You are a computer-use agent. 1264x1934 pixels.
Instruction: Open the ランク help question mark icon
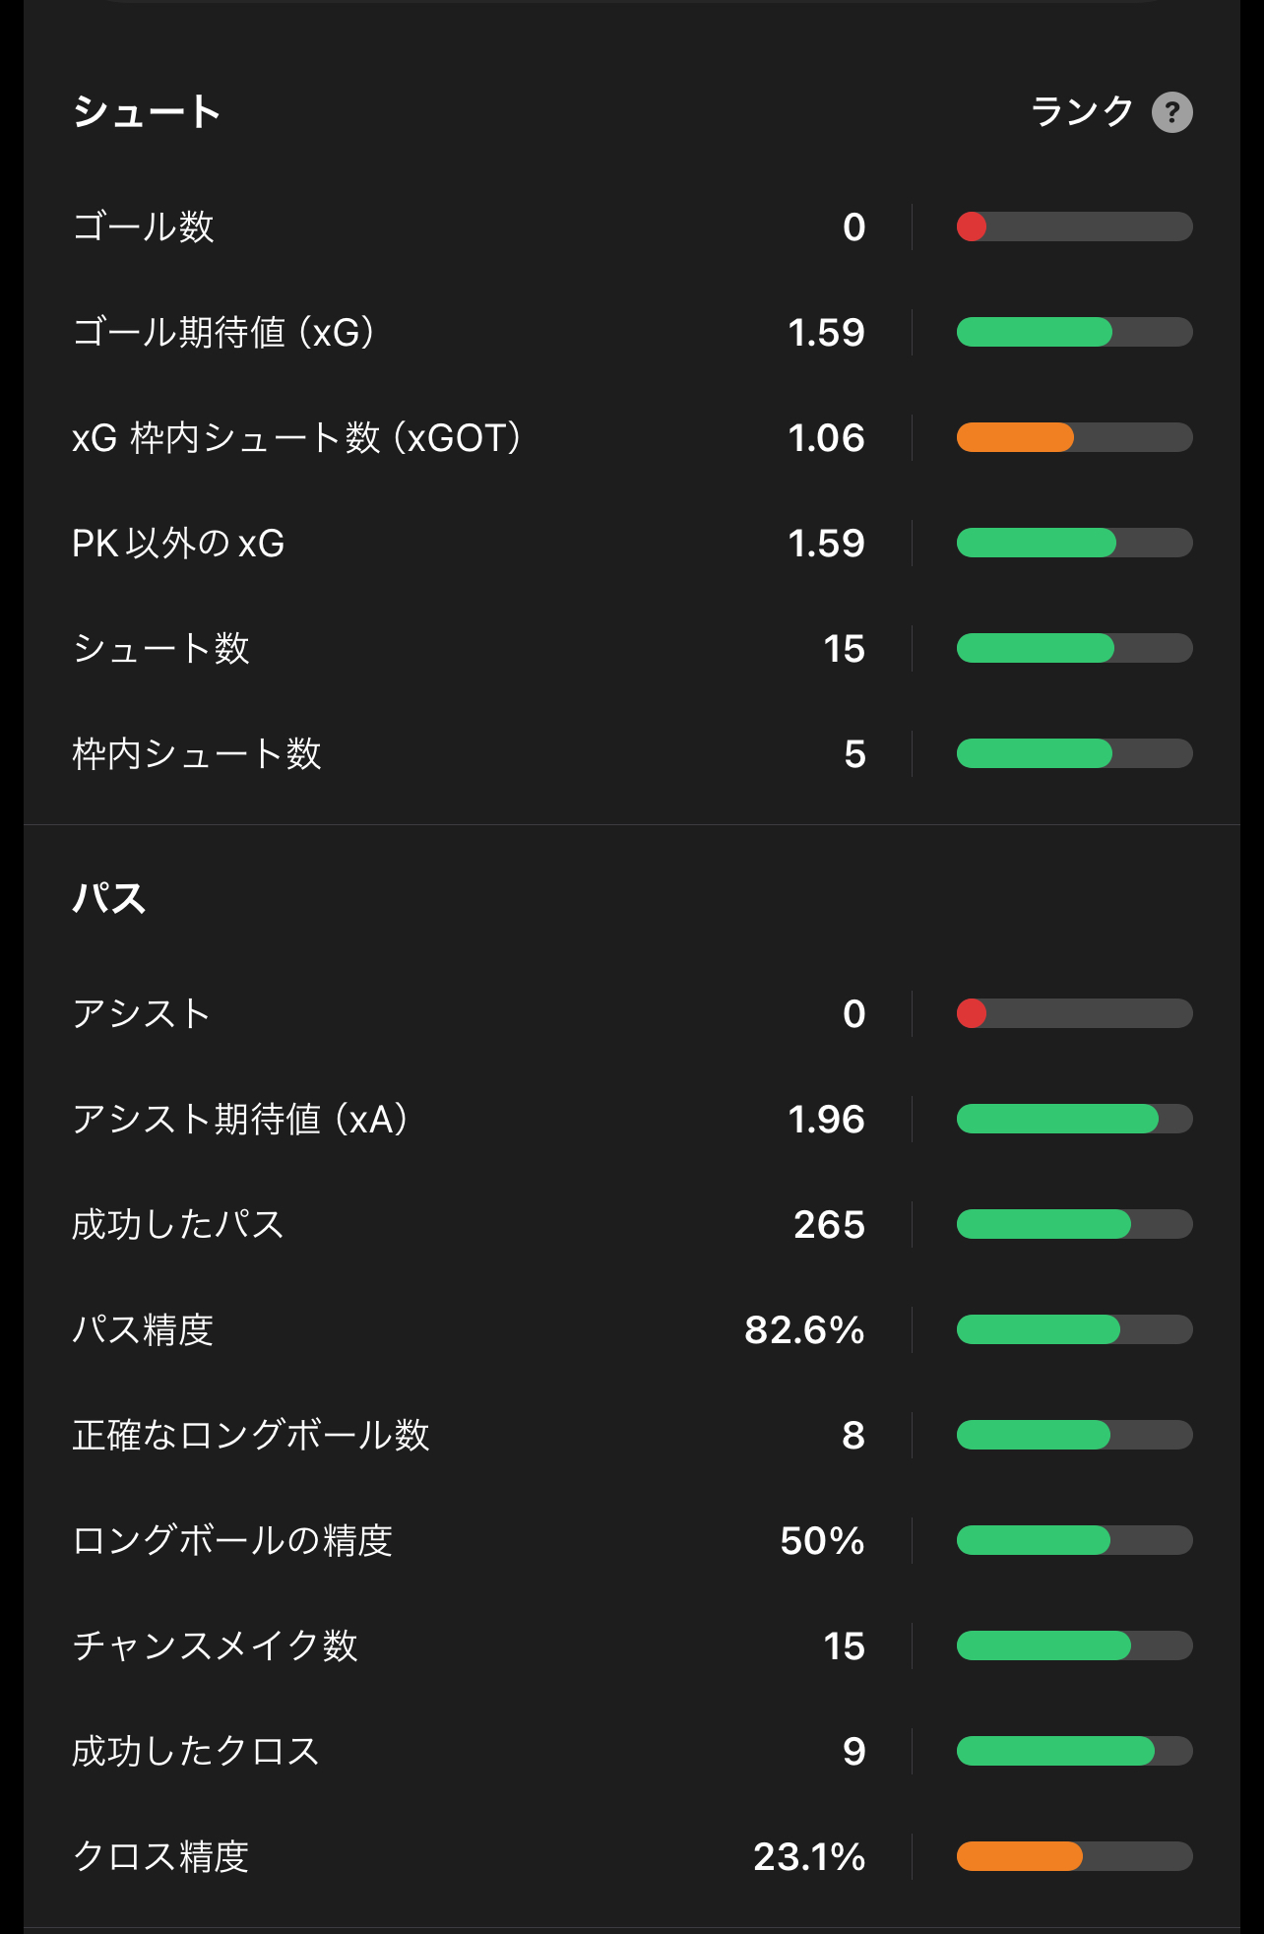pyautogui.click(x=1171, y=112)
